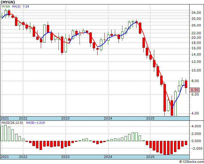
Task: Click the 7.39 moving average value
Action: pos(26,7)
